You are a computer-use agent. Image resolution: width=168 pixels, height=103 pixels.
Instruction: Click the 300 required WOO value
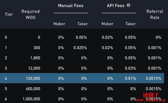click(x=37, y=48)
